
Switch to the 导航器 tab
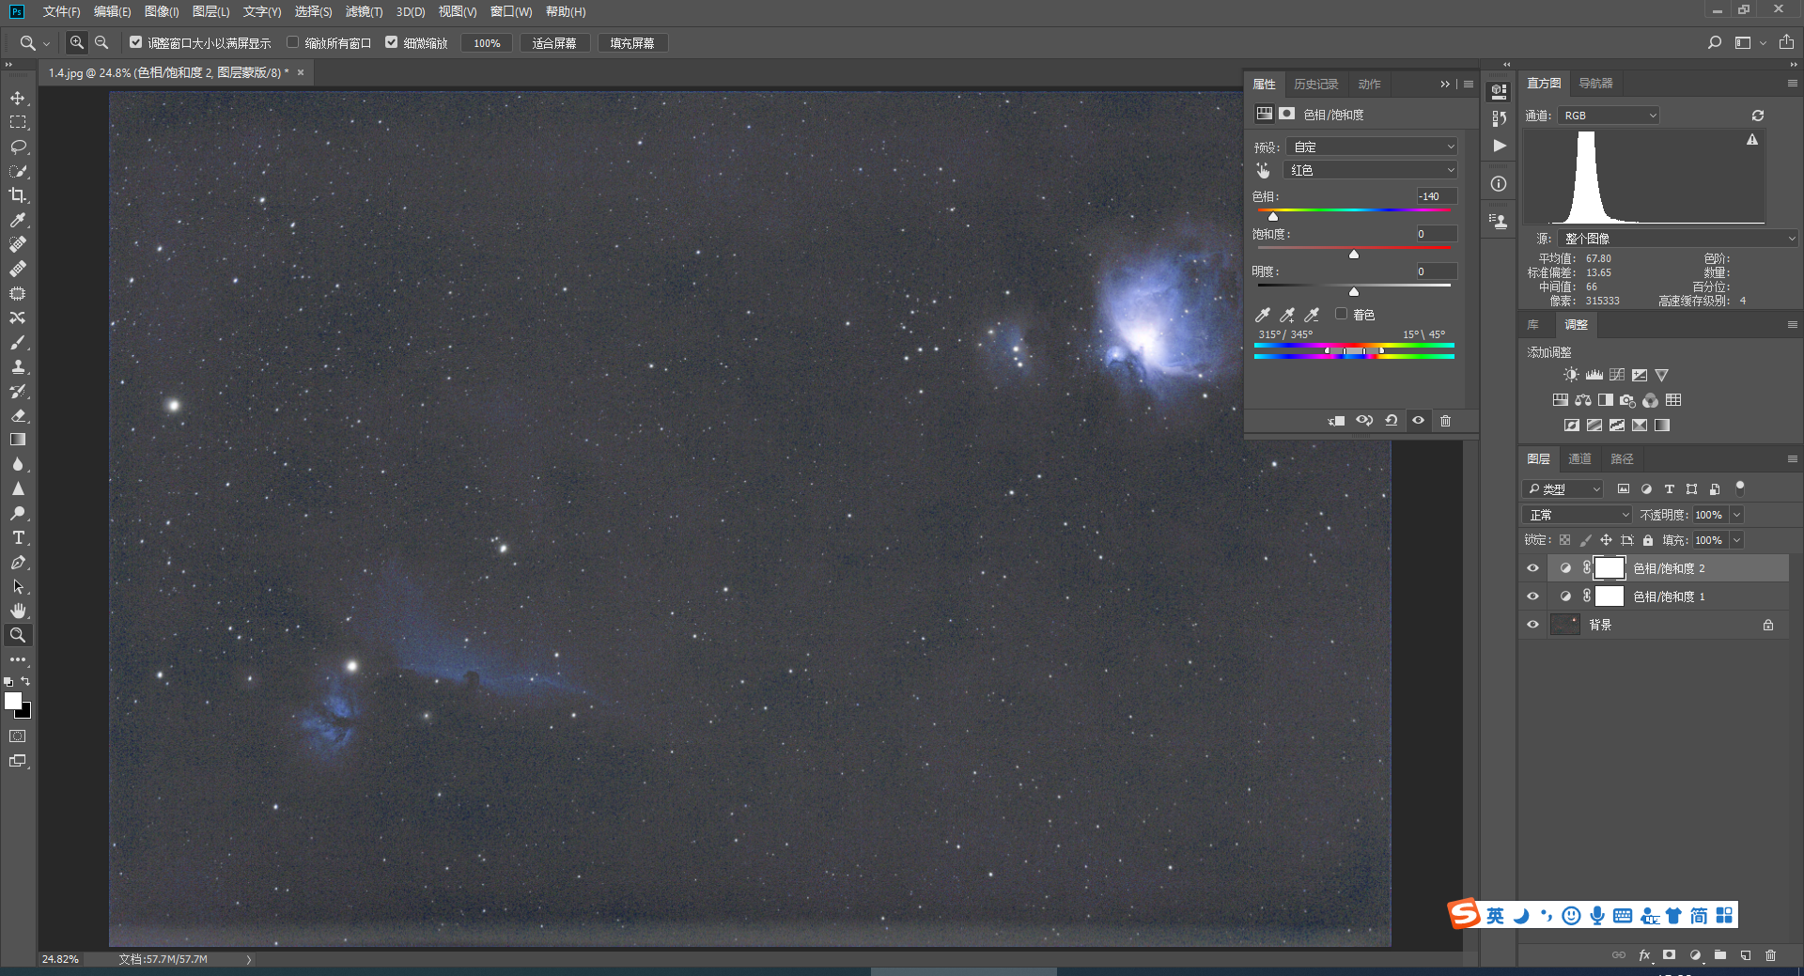click(1595, 84)
